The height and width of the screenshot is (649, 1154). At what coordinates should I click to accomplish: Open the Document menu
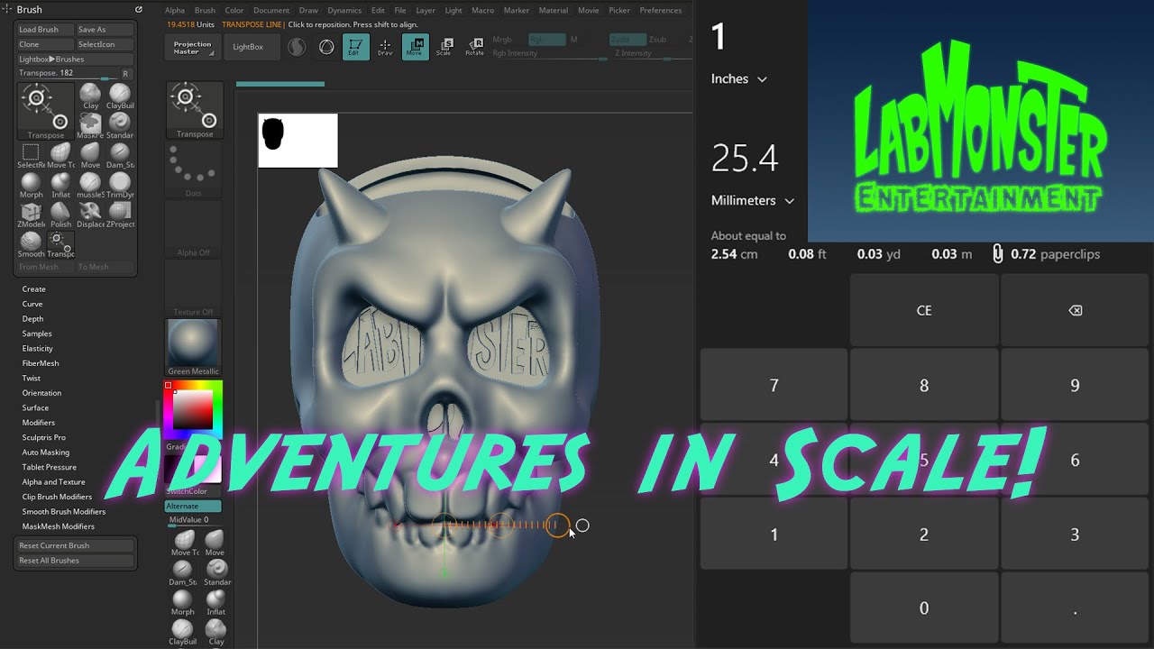point(271,11)
